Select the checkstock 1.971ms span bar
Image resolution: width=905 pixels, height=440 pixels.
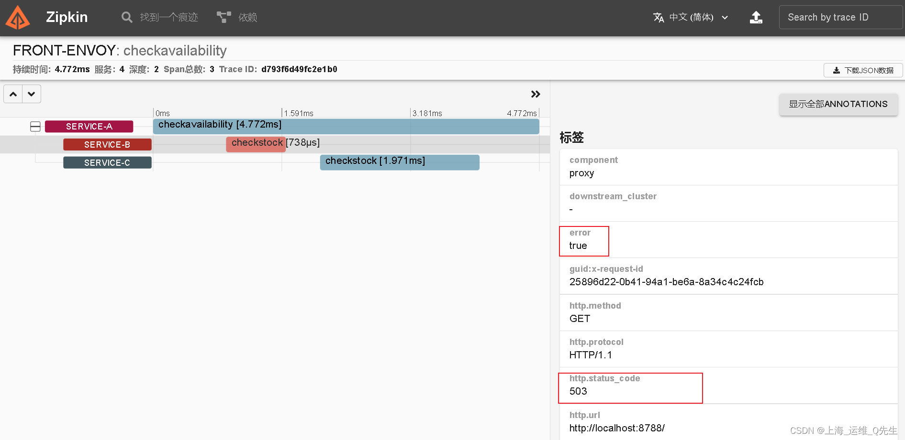(x=400, y=162)
